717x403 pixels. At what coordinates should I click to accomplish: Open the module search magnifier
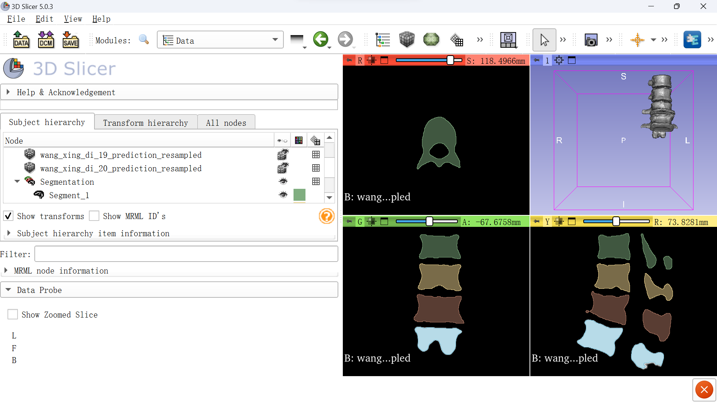144,40
